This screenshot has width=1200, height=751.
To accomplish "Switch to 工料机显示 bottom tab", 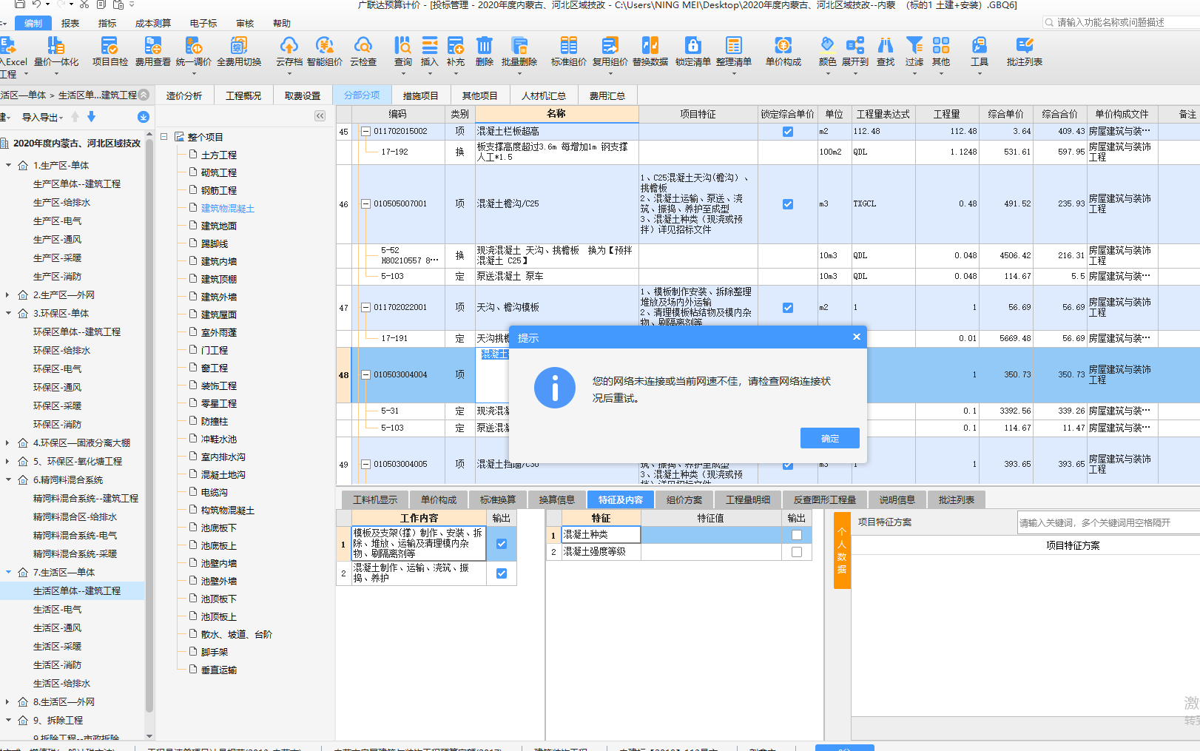I will pyautogui.click(x=375, y=500).
